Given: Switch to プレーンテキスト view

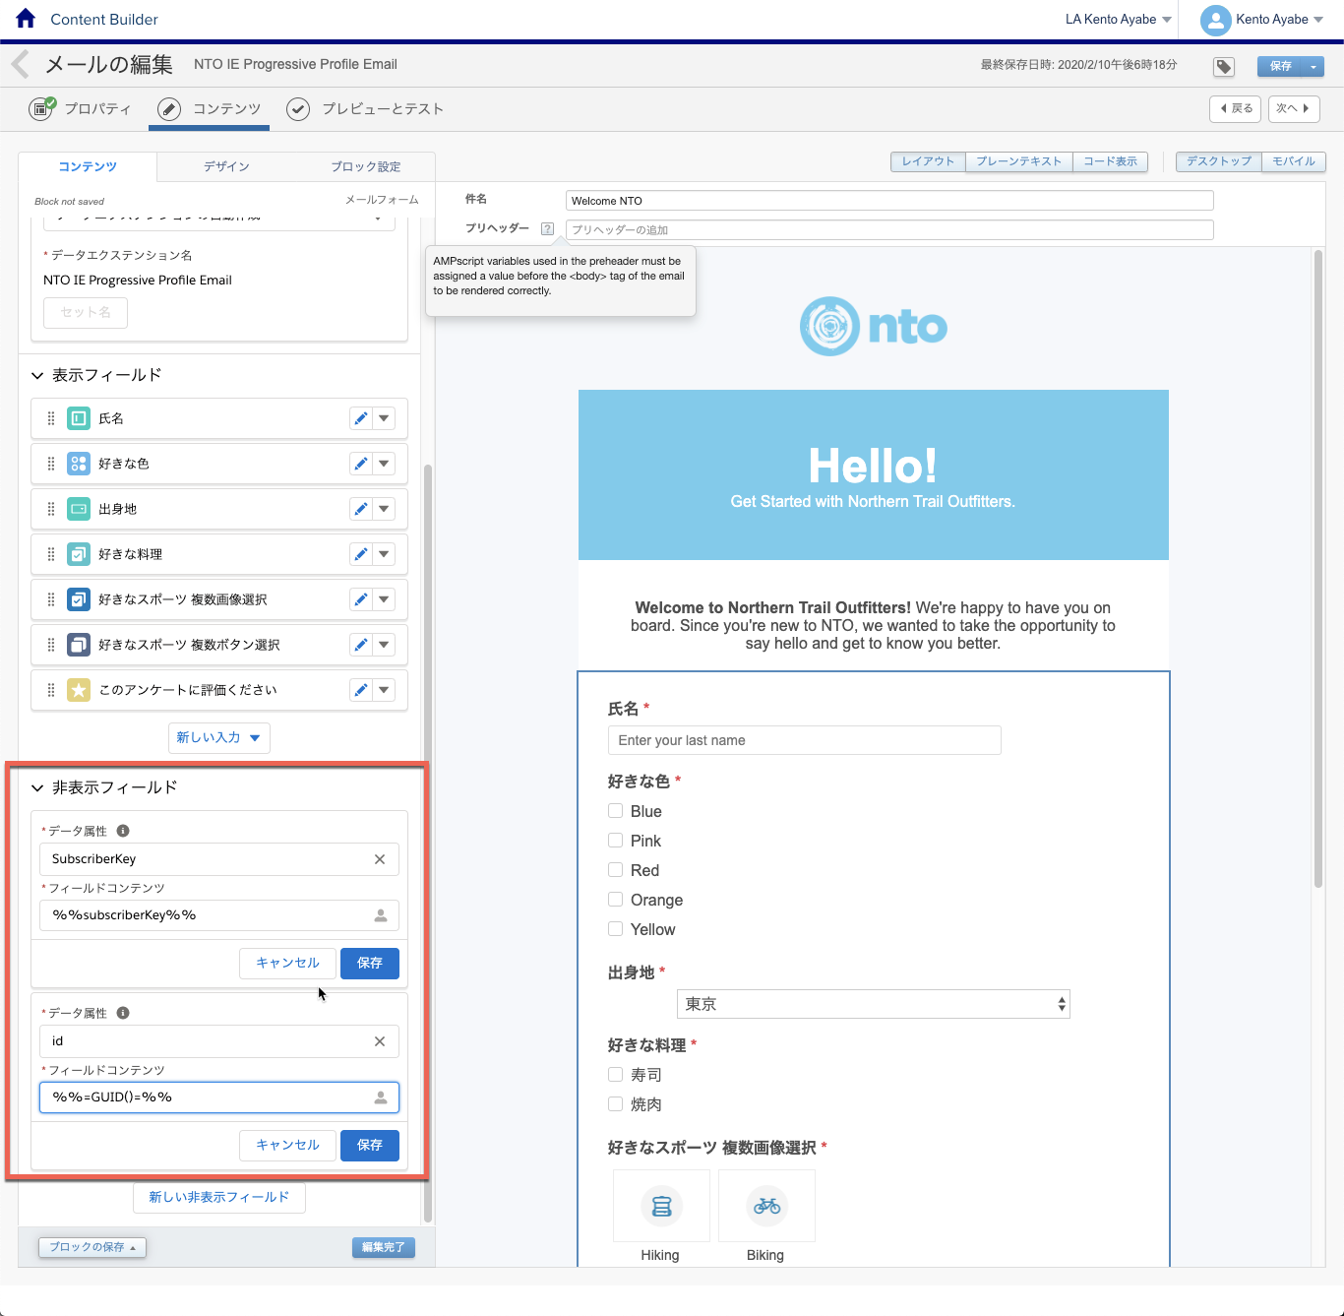Looking at the screenshot, I should (x=1018, y=161).
